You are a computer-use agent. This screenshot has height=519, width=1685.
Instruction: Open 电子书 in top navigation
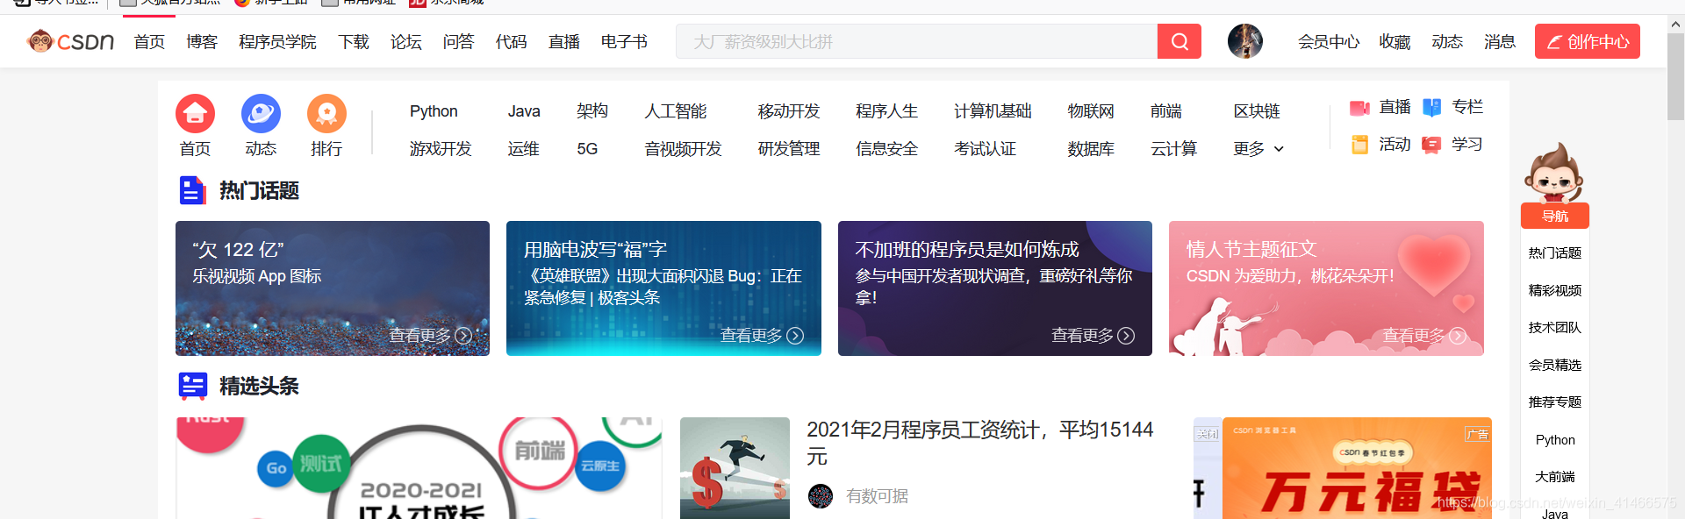[624, 42]
